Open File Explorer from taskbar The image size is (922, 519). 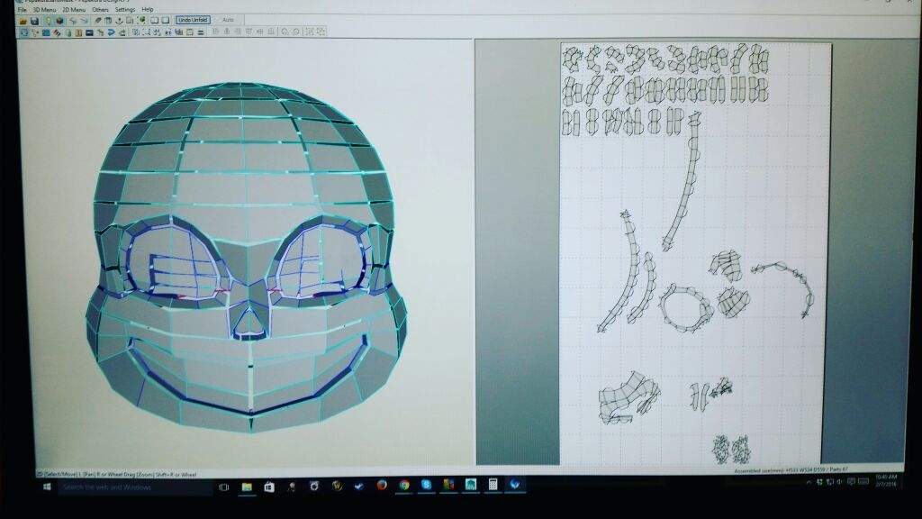pos(247,487)
